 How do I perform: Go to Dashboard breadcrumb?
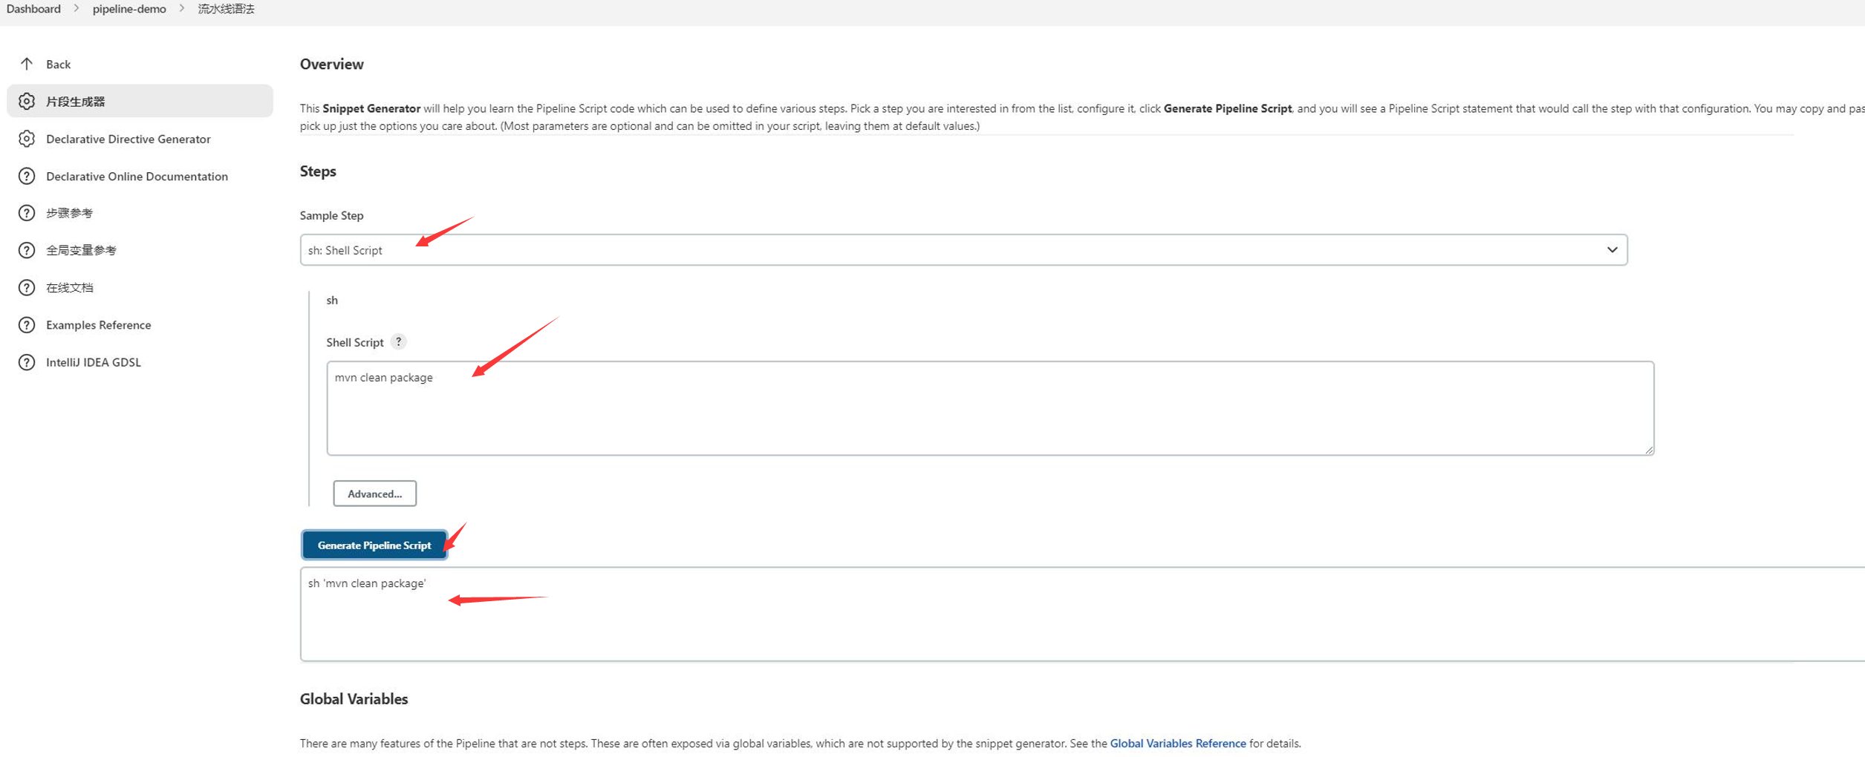click(33, 9)
